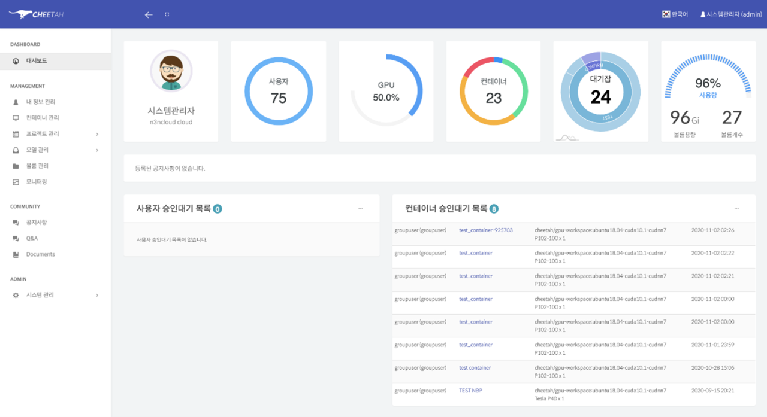This screenshot has width=767, height=417.
Task: Go to 공지사항 in the sidebar
Action: tap(37, 223)
